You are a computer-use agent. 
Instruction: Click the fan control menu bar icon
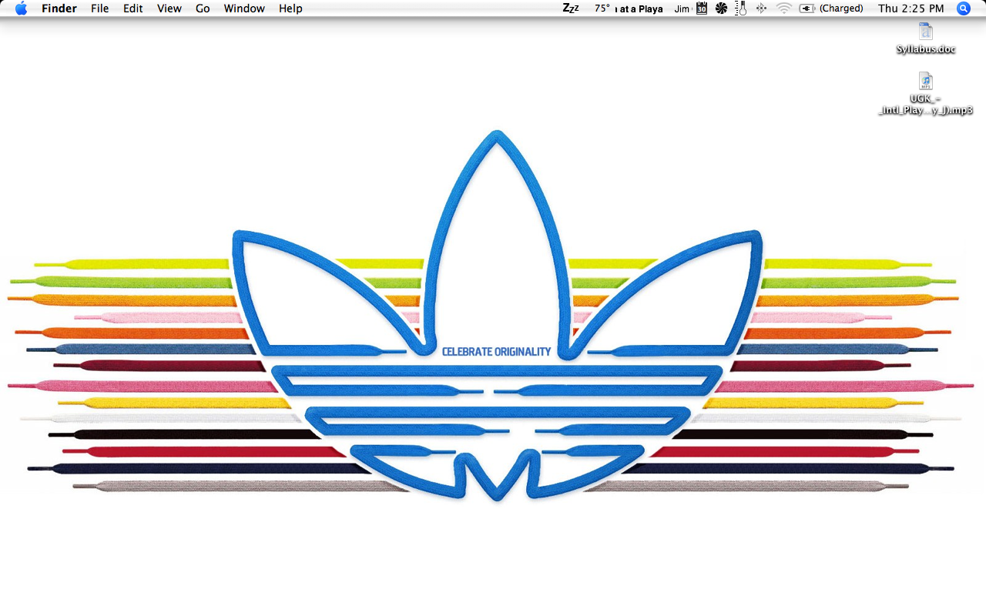coord(721,8)
